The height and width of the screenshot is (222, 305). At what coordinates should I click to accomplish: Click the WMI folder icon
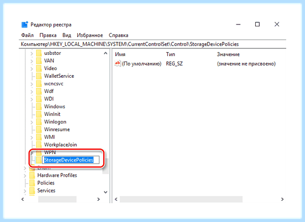click(x=39, y=137)
